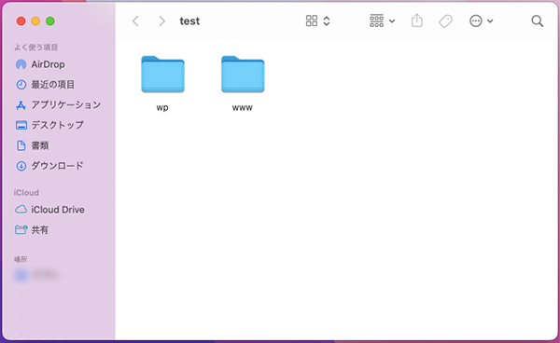Open 共有 shared folder in sidebar
The image size is (560, 343).
[x=32, y=230]
